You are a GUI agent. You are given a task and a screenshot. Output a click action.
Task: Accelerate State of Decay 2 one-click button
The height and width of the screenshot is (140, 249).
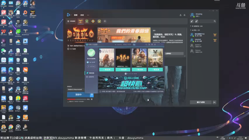coord(155,69)
